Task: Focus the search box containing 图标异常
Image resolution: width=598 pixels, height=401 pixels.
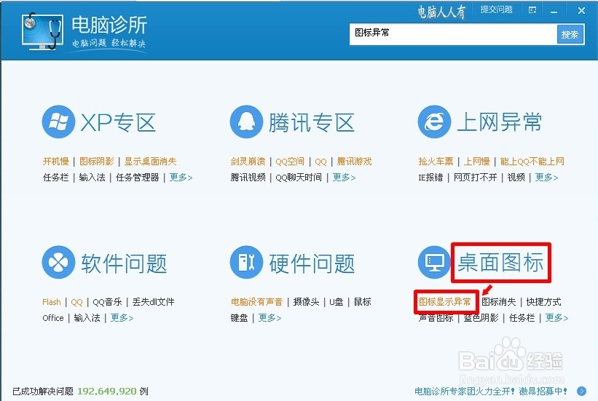Action: click(453, 35)
